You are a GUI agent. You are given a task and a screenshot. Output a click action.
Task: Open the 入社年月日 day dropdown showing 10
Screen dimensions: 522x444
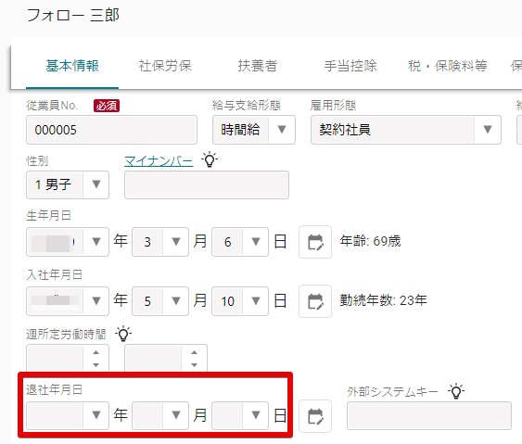(x=240, y=301)
